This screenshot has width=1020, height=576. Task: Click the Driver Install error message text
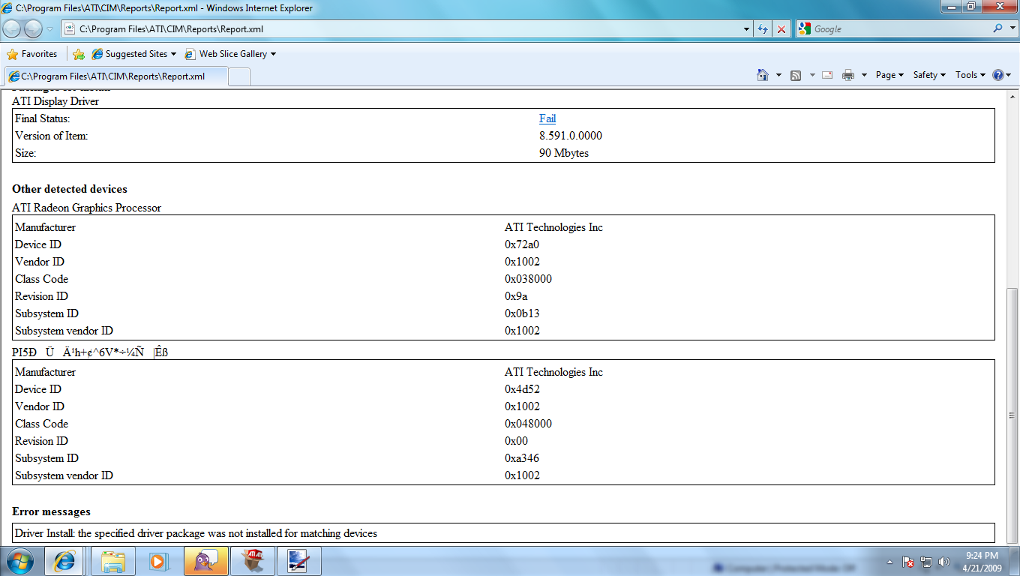196,533
